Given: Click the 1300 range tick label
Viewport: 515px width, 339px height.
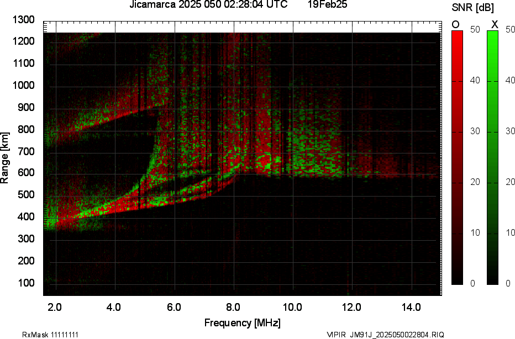Looking at the screenshot, I should coord(24,20).
